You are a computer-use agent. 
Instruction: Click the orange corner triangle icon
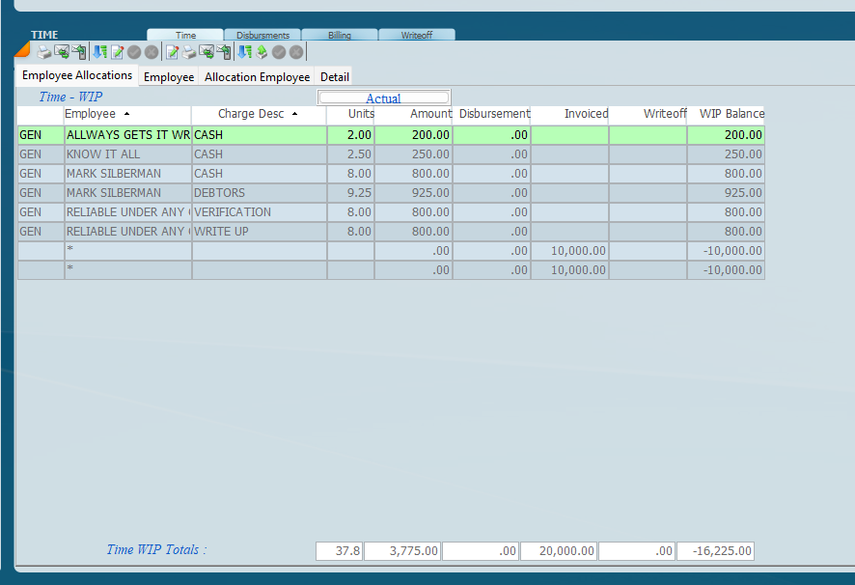coord(22,49)
